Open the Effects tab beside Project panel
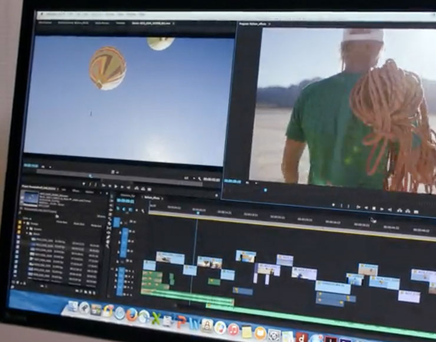The image size is (436, 342). (x=75, y=190)
